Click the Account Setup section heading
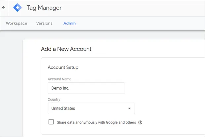 (63, 68)
